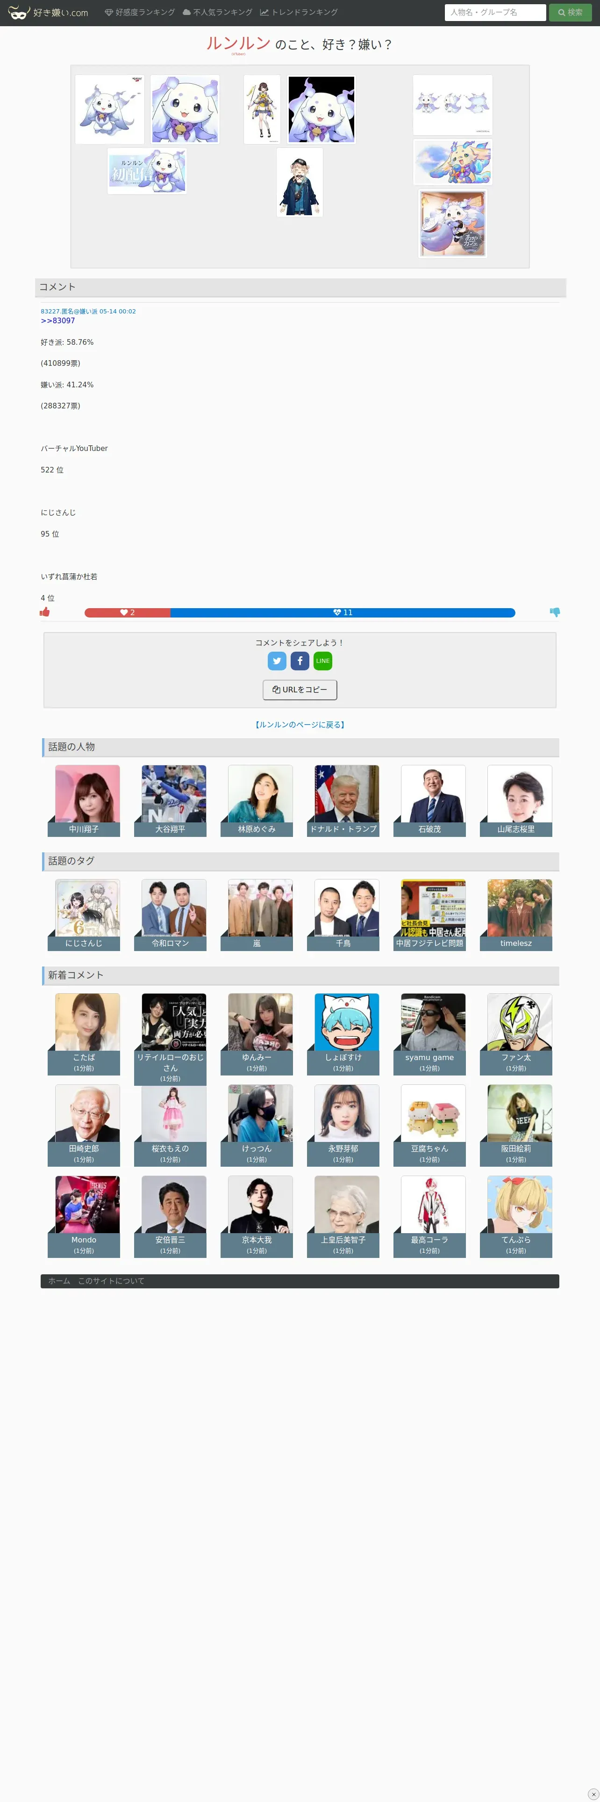
Task: Open ゆんみー new comment card
Action: [x=257, y=1034]
